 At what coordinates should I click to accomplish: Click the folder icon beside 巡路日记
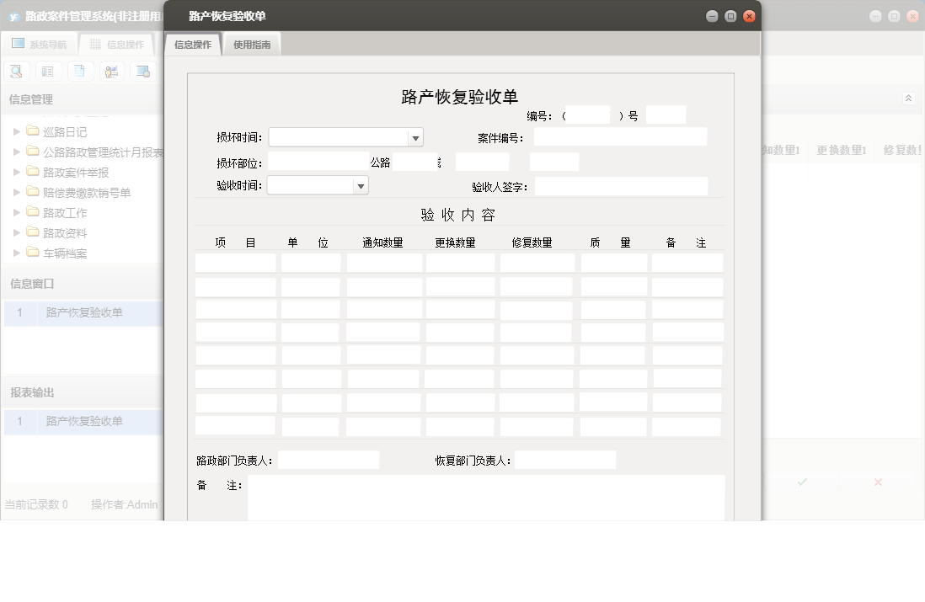point(33,131)
